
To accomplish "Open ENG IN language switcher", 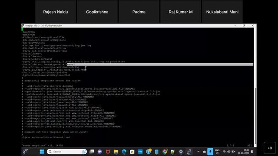I will [217, 152].
